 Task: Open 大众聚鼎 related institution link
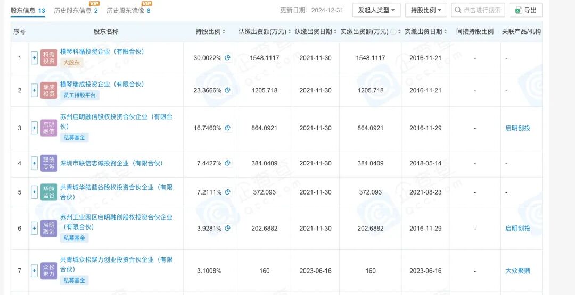517,271
